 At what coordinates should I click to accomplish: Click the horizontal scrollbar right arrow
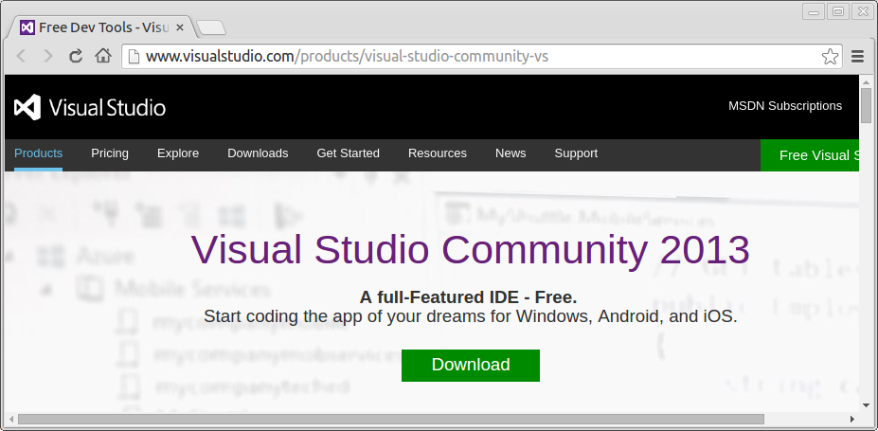click(852, 420)
